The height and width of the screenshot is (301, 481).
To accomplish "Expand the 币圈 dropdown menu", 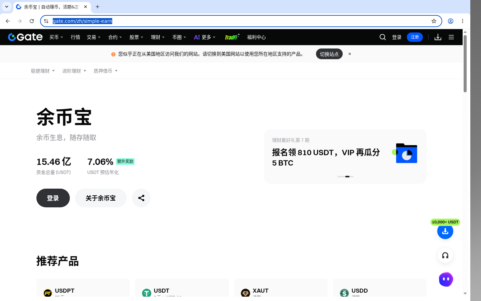I will click(x=179, y=37).
